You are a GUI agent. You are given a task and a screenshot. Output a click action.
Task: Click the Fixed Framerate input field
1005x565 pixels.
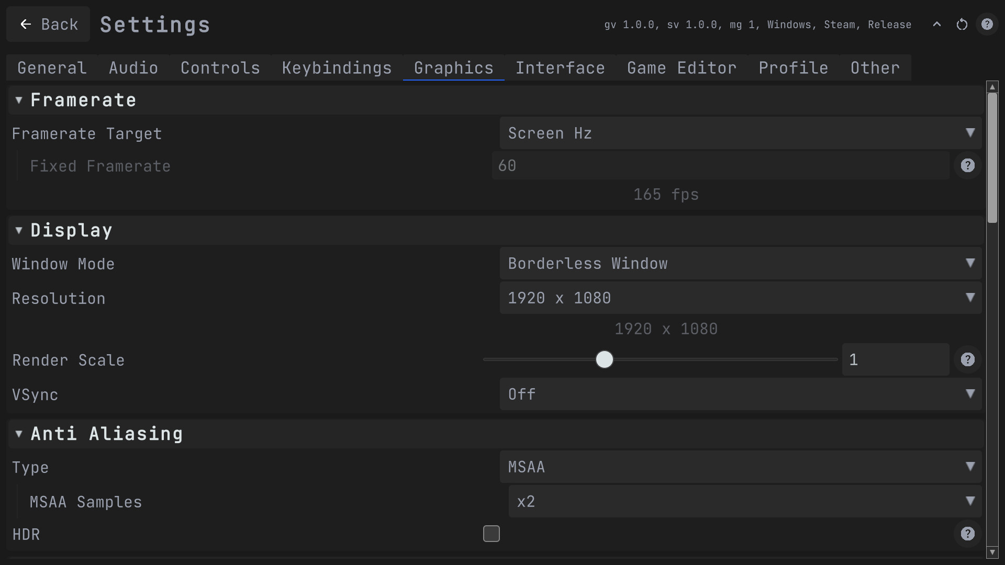(721, 166)
